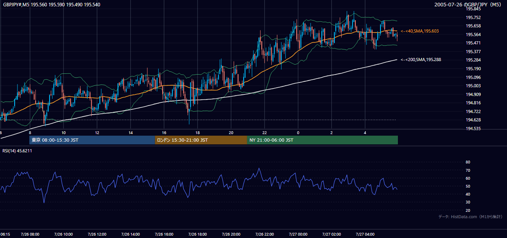Click hour marker 16 under price chart
Screen dimensions: 507x238
point(164,132)
